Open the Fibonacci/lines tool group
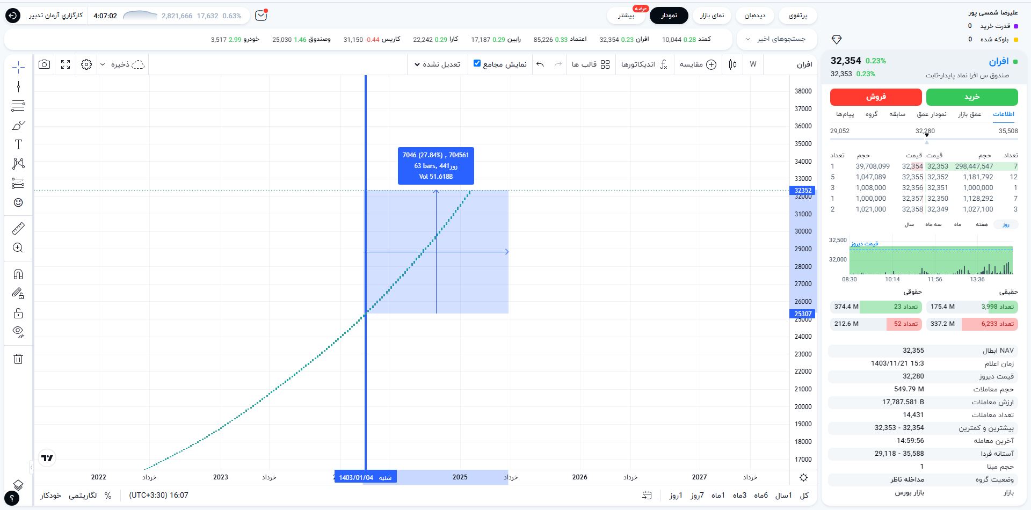Screen dimensions: 1031x510 18,106
